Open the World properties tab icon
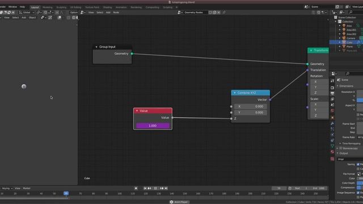The width and height of the screenshot is (363, 204). (332, 110)
